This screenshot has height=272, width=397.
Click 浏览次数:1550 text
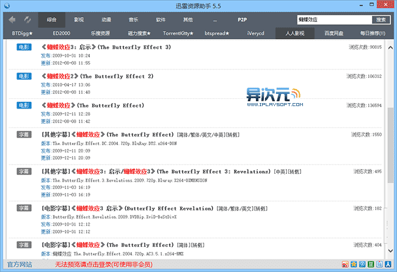(x=366, y=135)
